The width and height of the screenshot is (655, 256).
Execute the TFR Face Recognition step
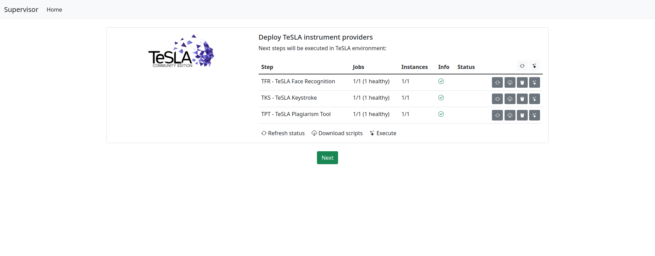click(535, 83)
